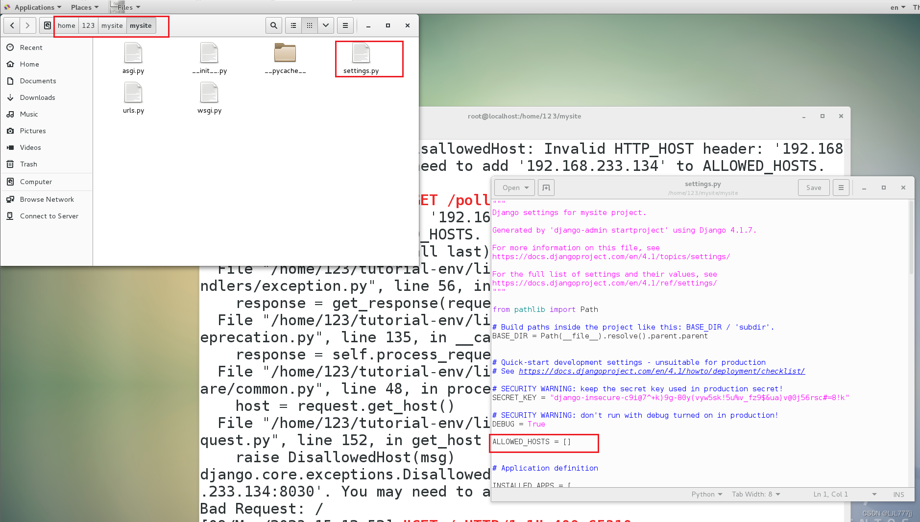The height and width of the screenshot is (522, 920).
Task: Toggle INS overwrite mode in gedit
Action: 898,494
